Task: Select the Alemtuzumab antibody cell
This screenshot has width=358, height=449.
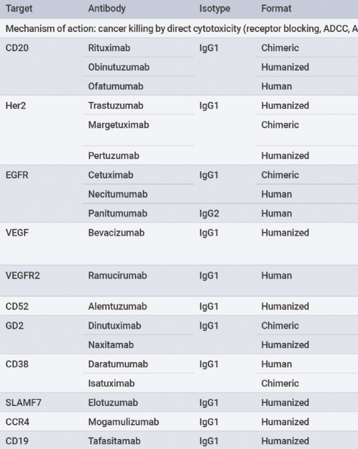Action: 116,307
